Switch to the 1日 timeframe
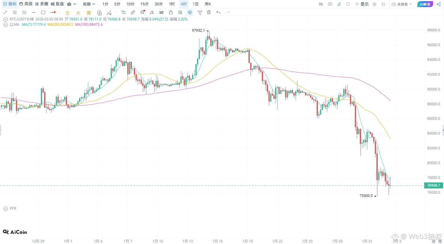The height and width of the screenshot is (244, 444). click(x=195, y=4)
